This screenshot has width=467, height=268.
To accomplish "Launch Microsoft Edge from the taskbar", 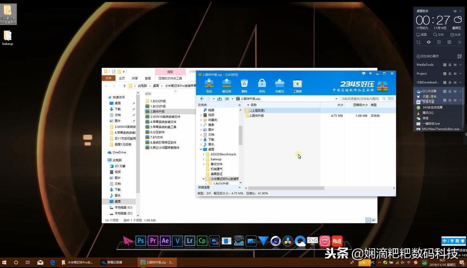I will click(52, 262).
